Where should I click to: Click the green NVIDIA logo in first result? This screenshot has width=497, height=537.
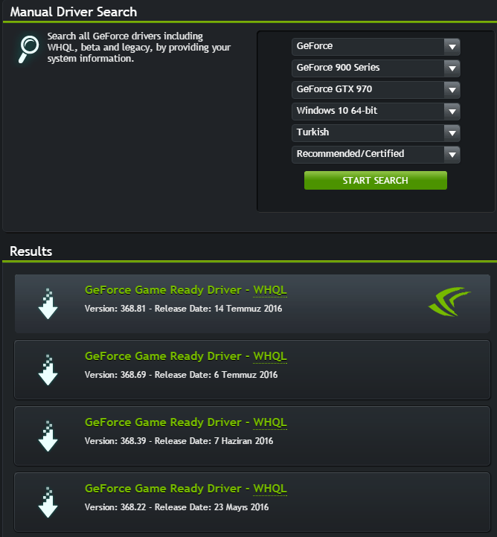click(x=449, y=302)
